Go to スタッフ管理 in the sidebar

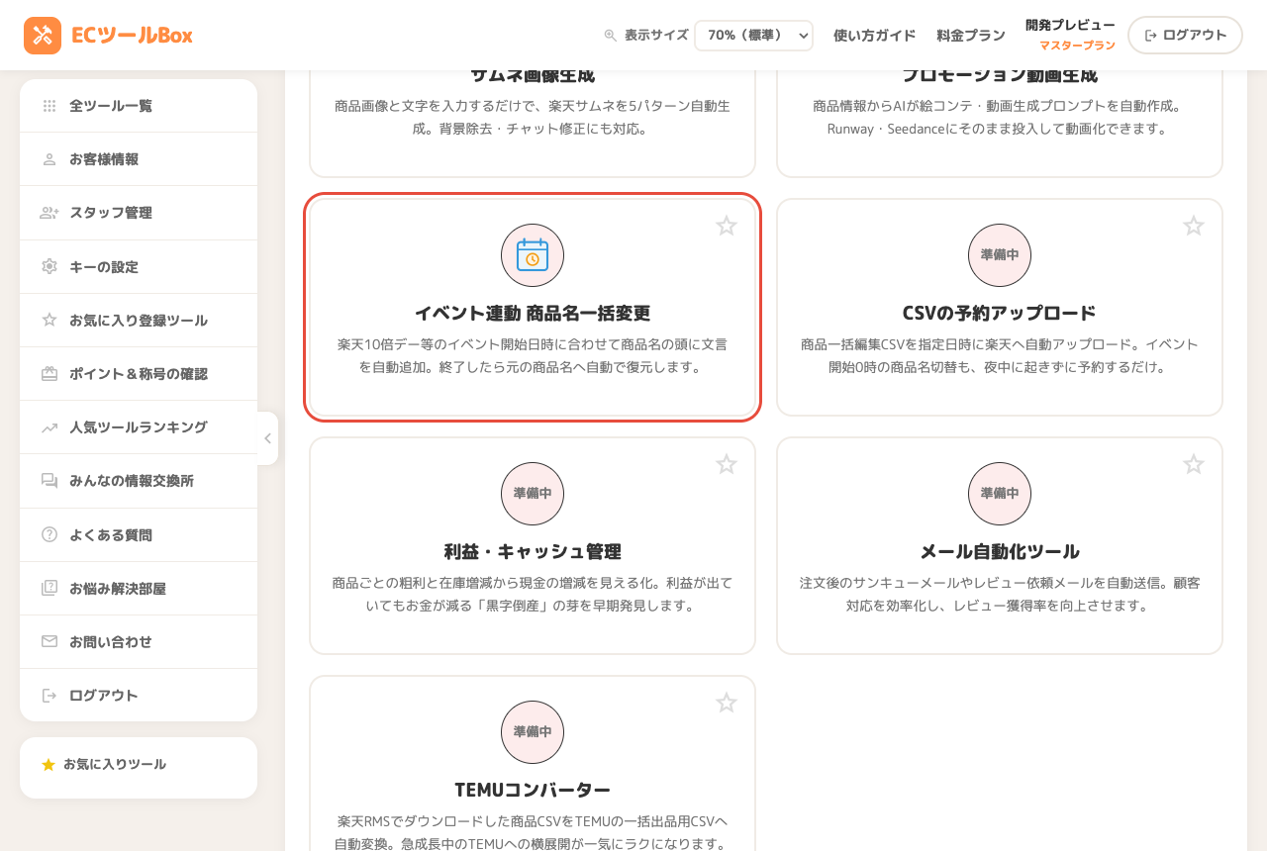(139, 213)
